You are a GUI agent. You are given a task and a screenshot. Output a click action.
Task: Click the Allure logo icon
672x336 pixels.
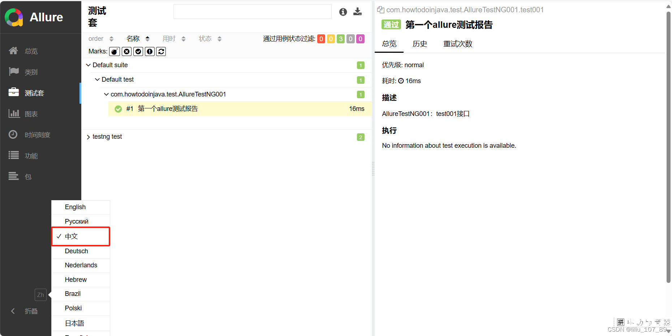pyautogui.click(x=14, y=17)
